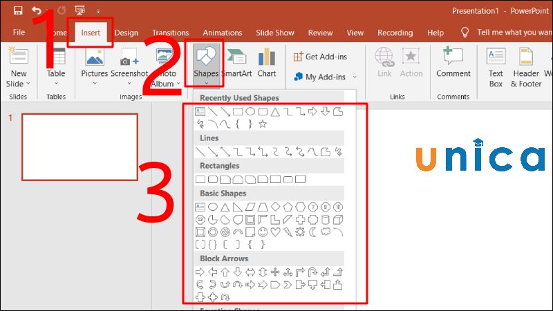Image resolution: width=553 pixels, height=311 pixels.
Task: Open Customize Quick Access Toolbar arrow
Action: coord(98,11)
